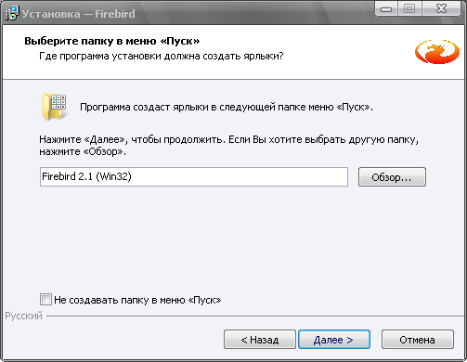Viewport: 467px width, 362px height.
Task: Click the window title Установка — Firebird
Action: pyautogui.click(x=79, y=14)
